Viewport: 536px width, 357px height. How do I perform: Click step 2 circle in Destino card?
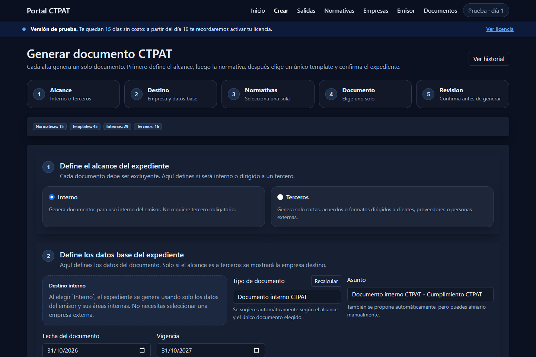(x=137, y=94)
